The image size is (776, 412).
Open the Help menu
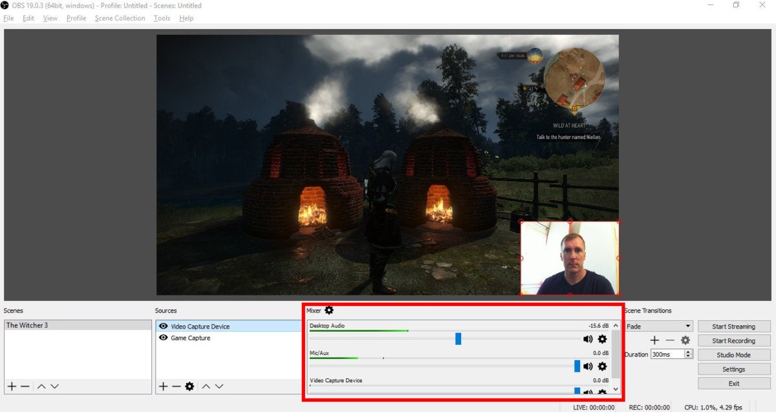[186, 18]
